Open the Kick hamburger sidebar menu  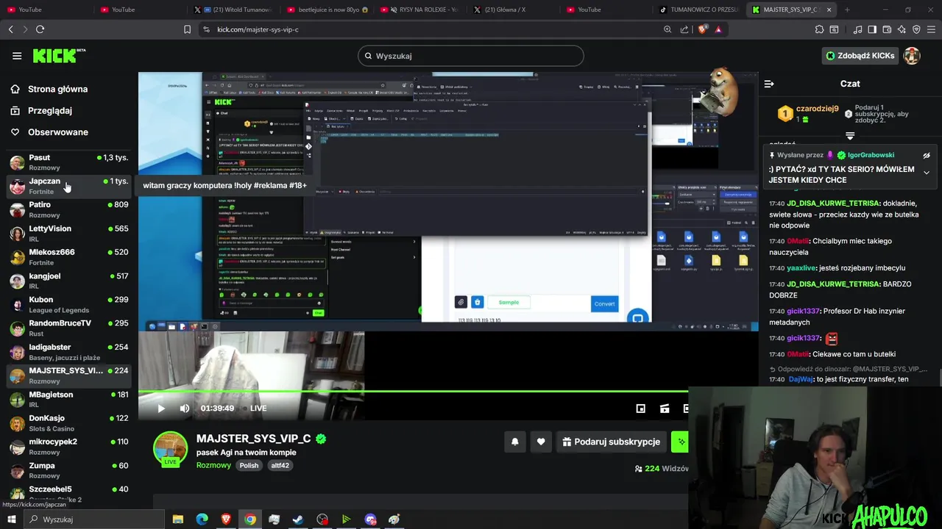click(x=17, y=56)
